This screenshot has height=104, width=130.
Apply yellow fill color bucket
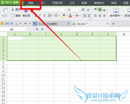pyautogui.click(x=64, y=16)
